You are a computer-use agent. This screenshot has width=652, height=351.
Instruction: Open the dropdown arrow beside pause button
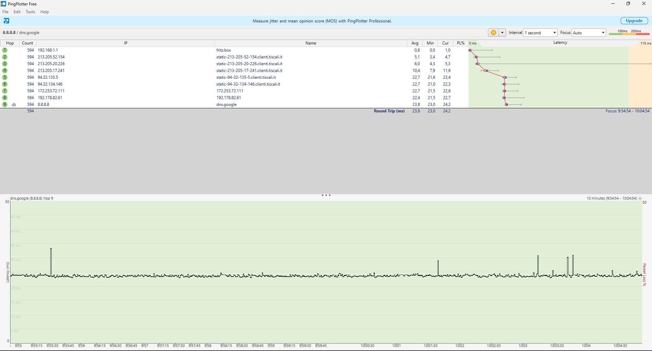[x=502, y=33]
